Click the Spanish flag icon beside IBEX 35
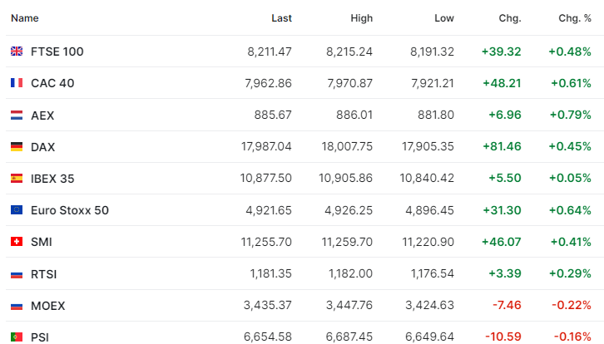Screen dimensions: 604x344 coord(17,178)
